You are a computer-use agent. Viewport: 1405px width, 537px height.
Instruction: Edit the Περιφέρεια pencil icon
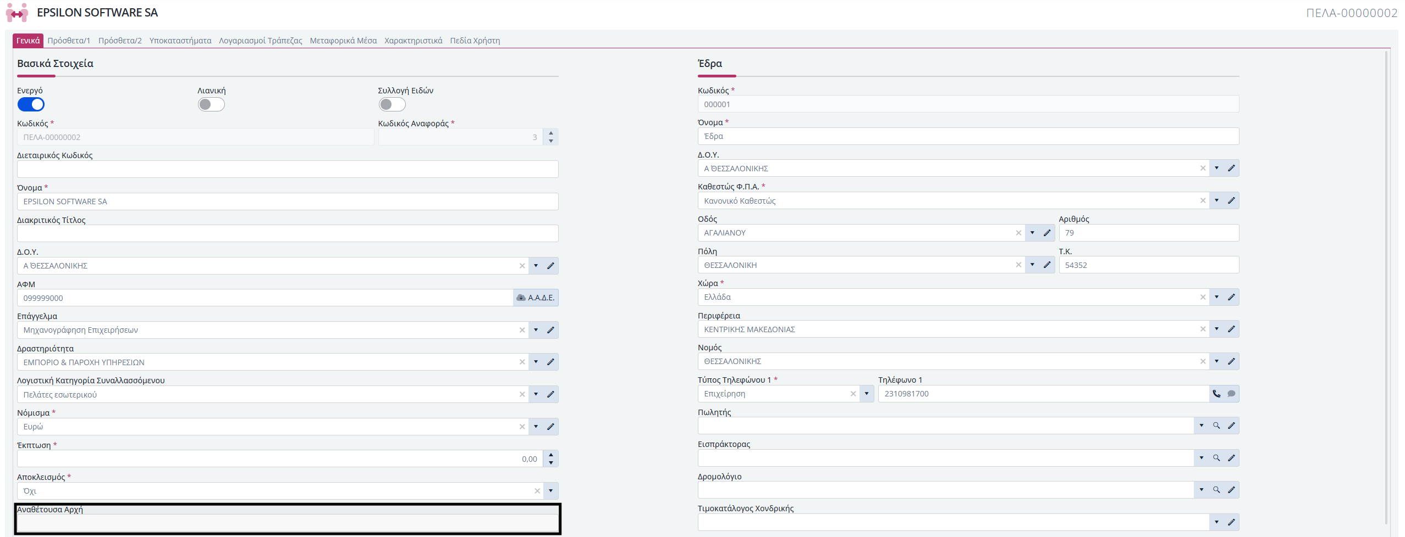point(1231,329)
